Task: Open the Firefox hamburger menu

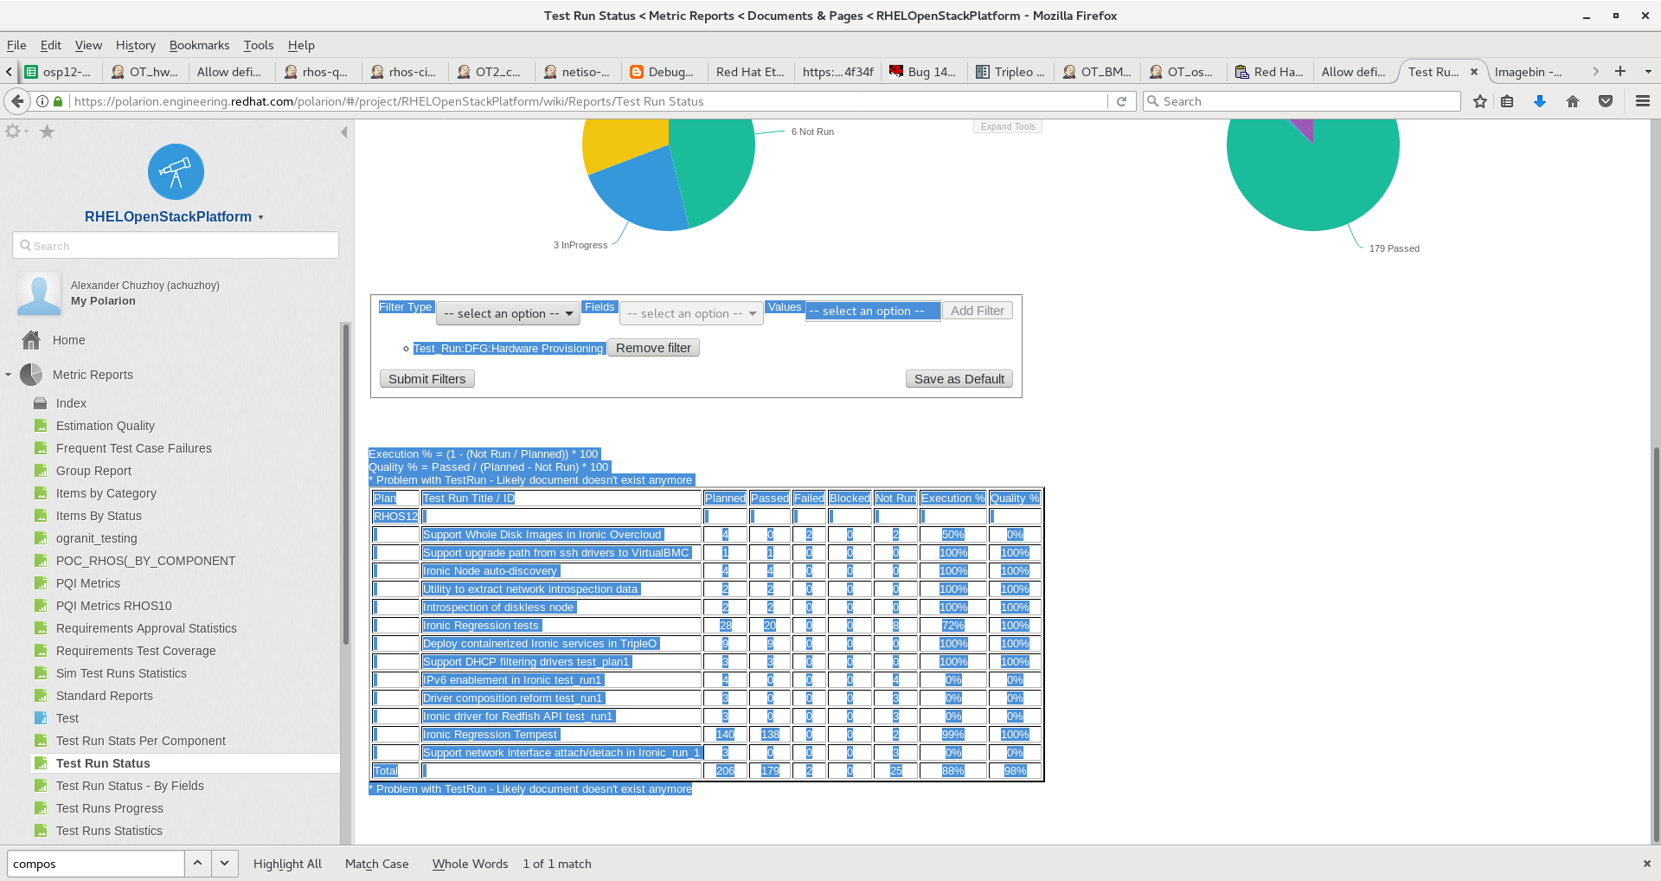Action: coord(1643,101)
